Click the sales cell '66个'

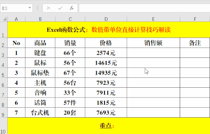(70, 53)
